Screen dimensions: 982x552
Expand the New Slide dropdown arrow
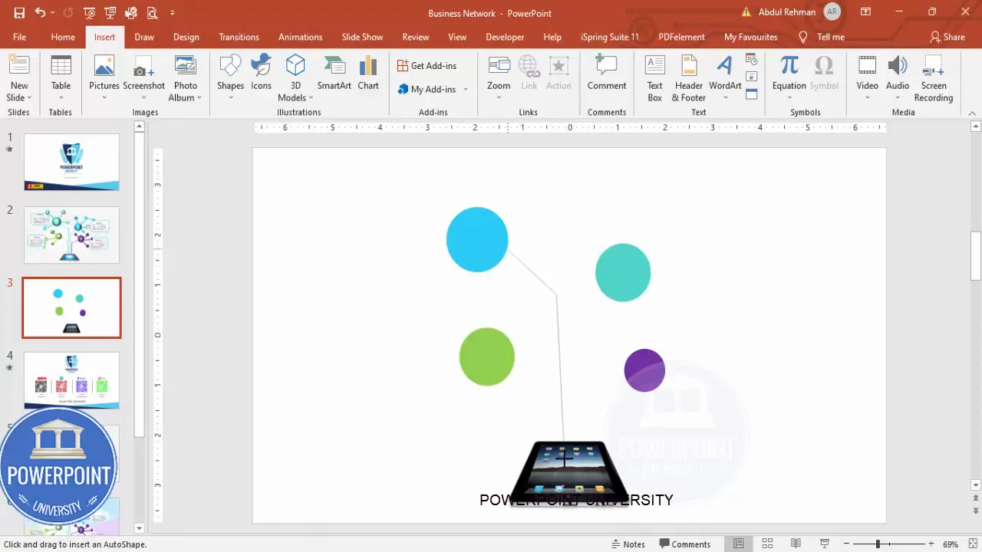(29, 98)
